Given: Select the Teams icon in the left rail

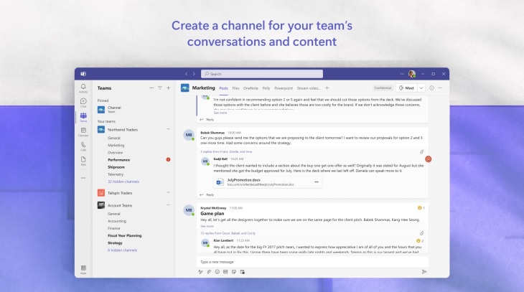Looking at the screenshot, I should click(x=83, y=117).
